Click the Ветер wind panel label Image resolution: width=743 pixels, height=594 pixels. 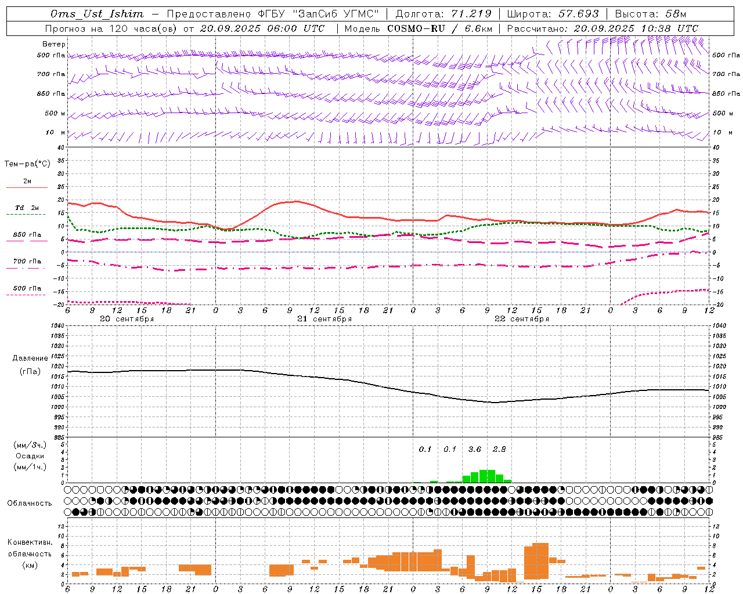click(54, 44)
